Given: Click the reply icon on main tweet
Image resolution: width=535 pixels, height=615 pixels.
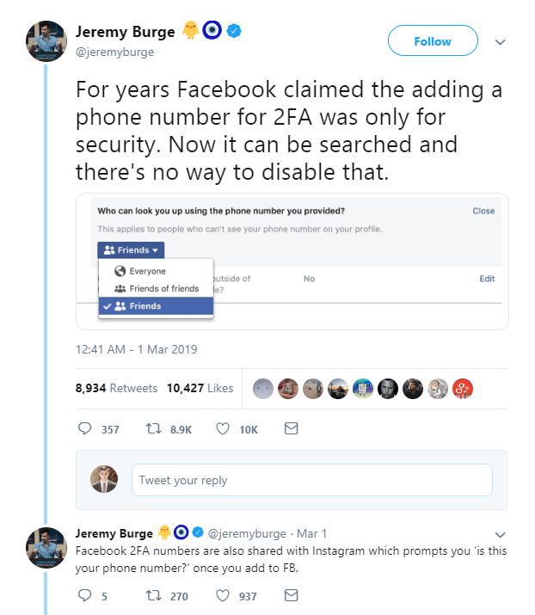Looking at the screenshot, I should (84, 428).
